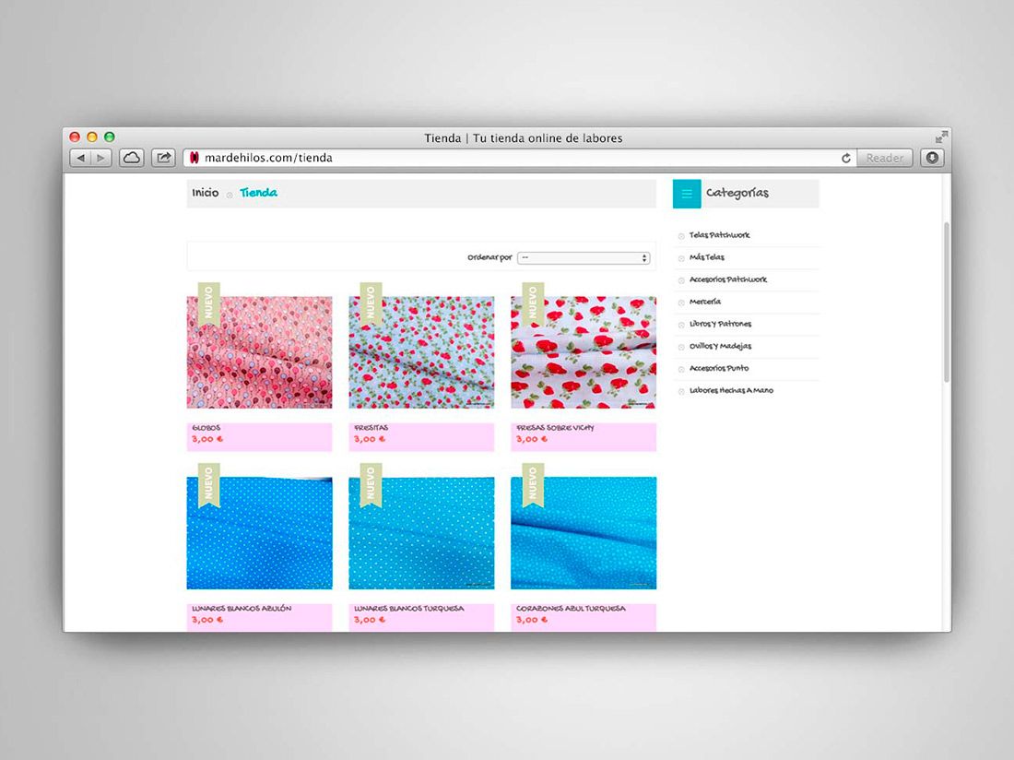Open the Fresas Sobre Vichy fabric image
1014x760 pixels.
tap(584, 352)
